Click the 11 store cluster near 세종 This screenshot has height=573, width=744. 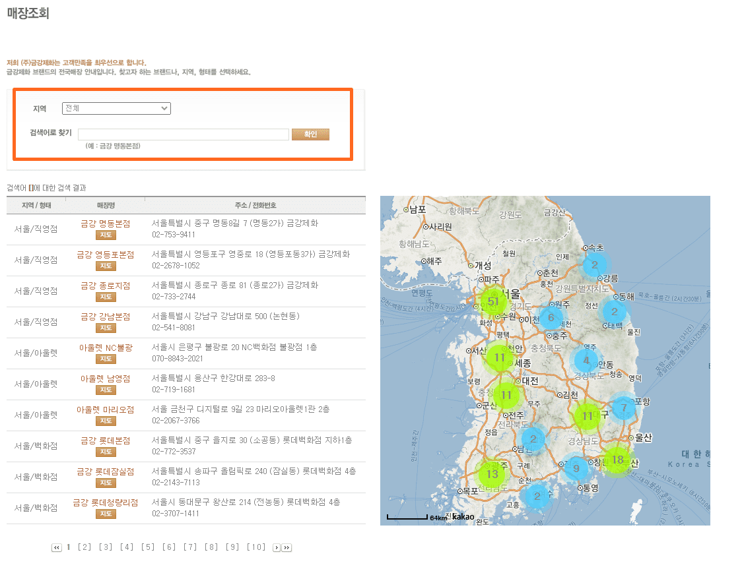coord(499,357)
